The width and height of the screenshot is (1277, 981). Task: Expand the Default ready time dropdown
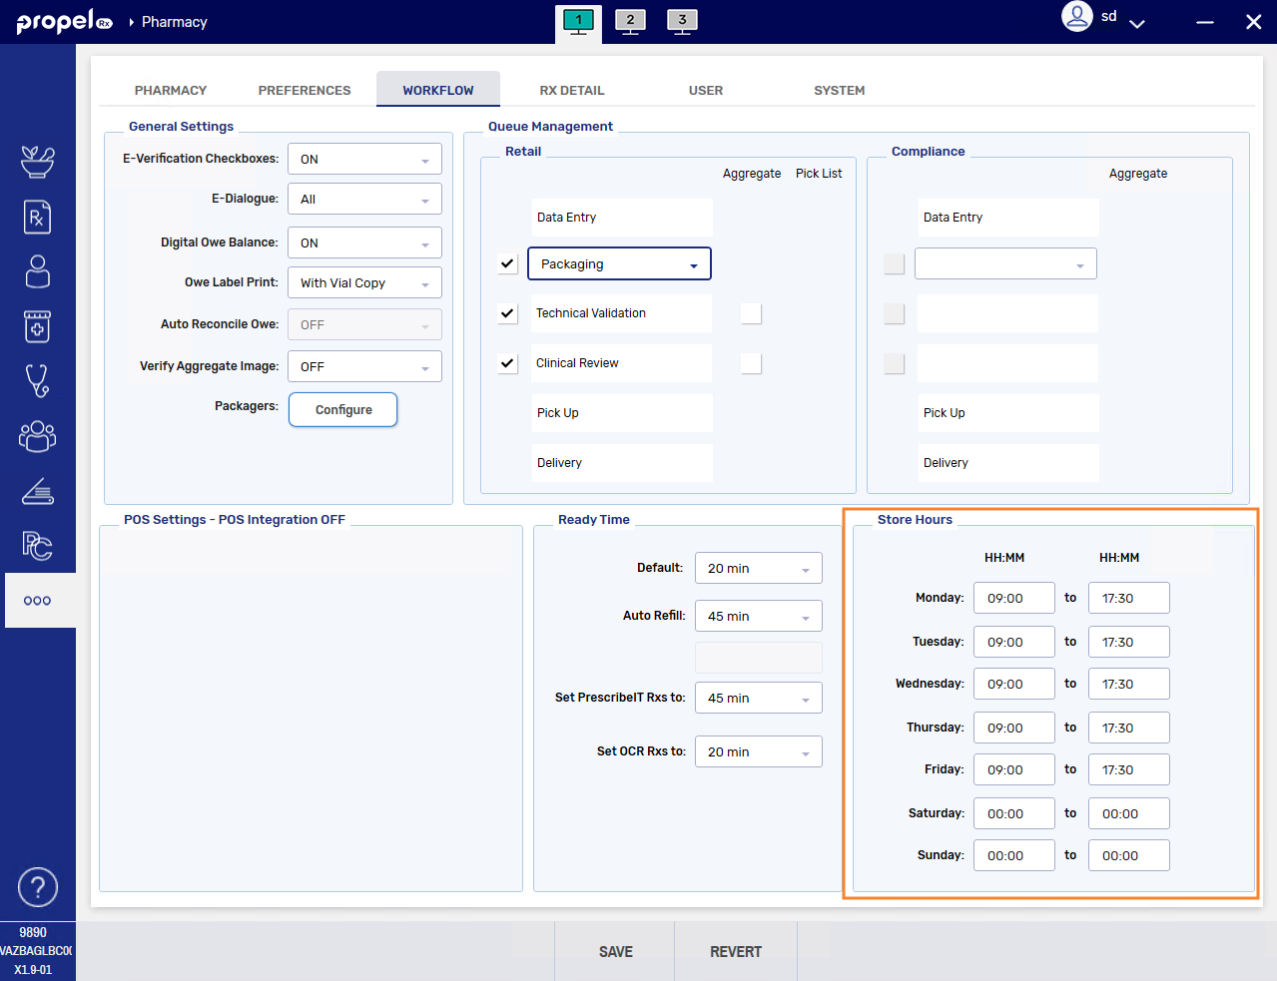758,569
